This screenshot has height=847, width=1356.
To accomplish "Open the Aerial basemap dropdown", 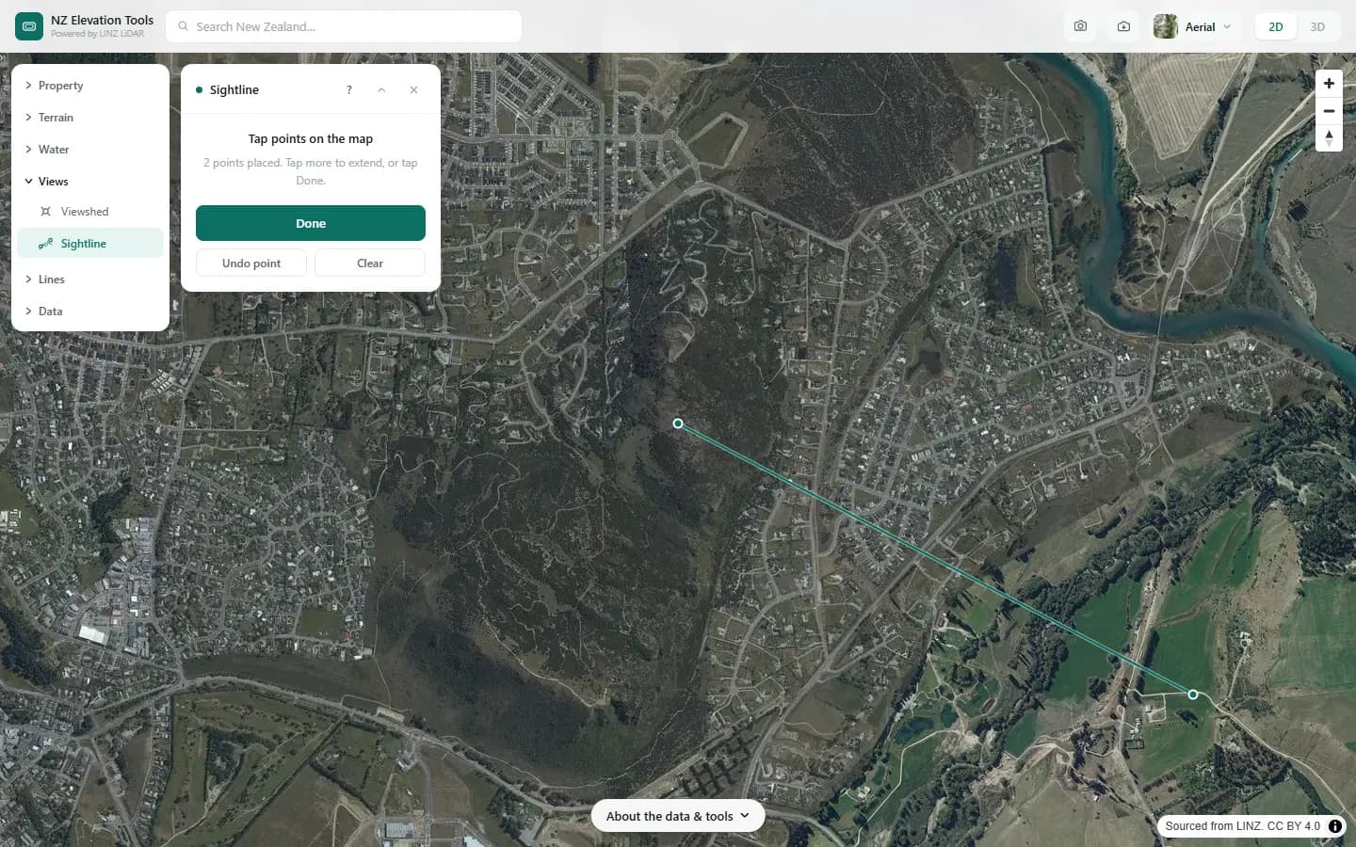I will pyautogui.click(x=1194, y=26).
